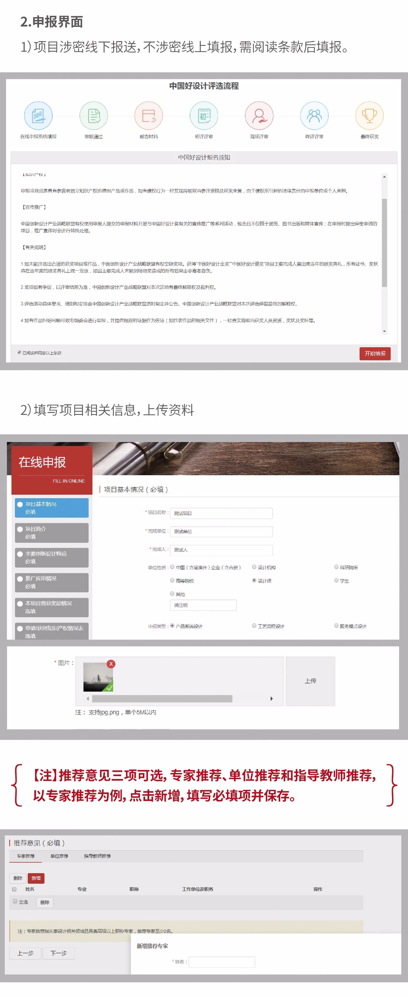Image resolution: width=408 pixels, height=997 pixels.
Task: Click the uploaded image thumbnail
Action: [x=98, y=677]
